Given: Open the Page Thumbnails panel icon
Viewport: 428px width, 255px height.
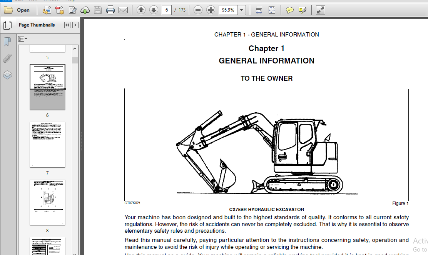Looking at the screenshot, I should (7, 25).
